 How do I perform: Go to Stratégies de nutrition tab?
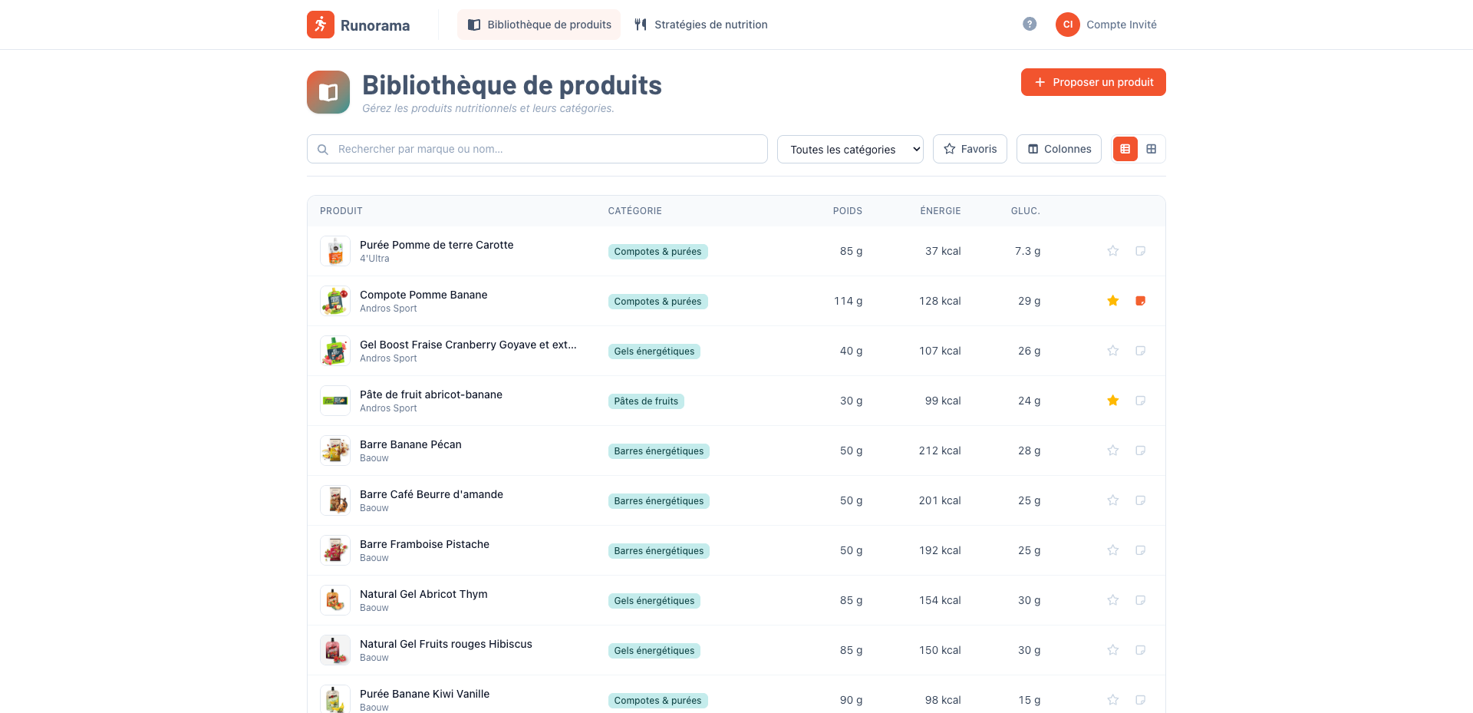click(701, 25)
